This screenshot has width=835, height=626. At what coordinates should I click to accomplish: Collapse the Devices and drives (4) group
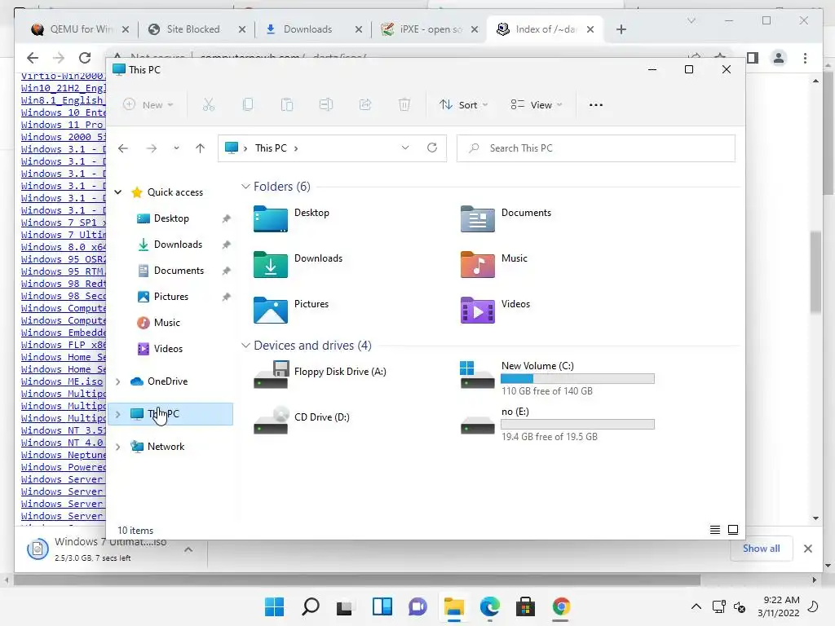click(x=245, y=346)
